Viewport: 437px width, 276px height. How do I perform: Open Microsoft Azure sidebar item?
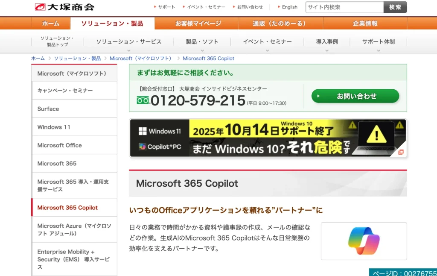coord(74,229)
